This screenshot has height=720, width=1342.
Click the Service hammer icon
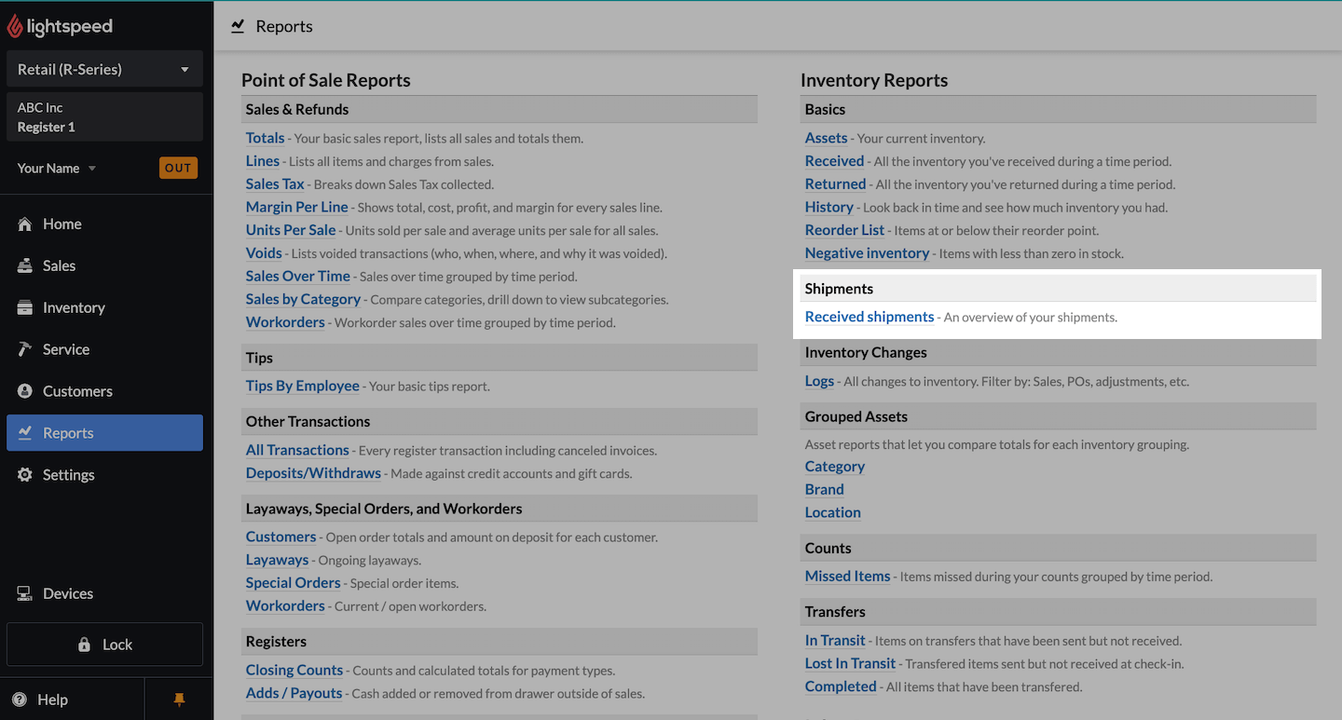coord(25,349)
